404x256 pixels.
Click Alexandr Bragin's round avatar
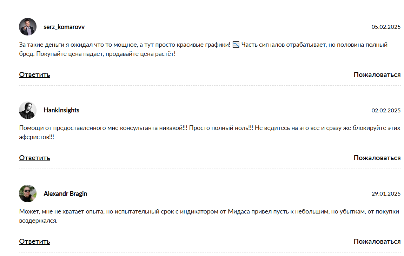point(28,193)
